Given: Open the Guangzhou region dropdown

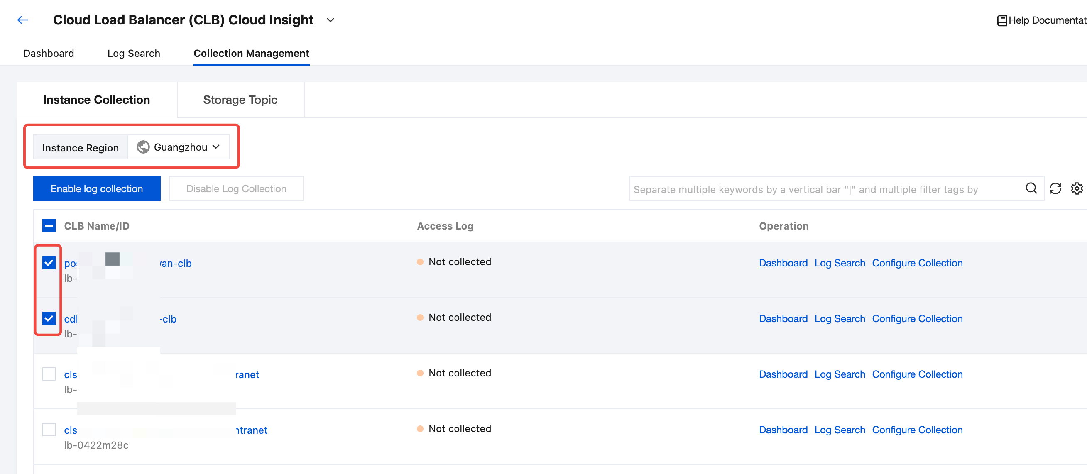Looking at the screenshot, I should point(179,147).
